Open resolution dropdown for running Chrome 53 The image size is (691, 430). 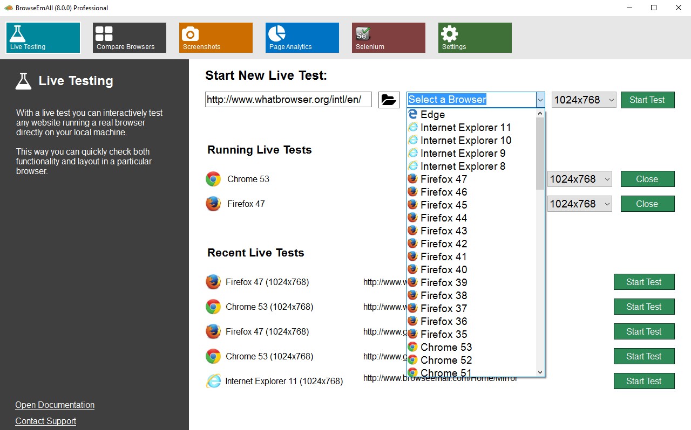point(579,179)
